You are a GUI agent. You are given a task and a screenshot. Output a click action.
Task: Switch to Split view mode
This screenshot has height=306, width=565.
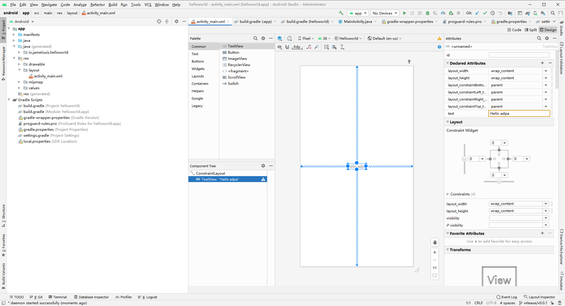[531, 30]
